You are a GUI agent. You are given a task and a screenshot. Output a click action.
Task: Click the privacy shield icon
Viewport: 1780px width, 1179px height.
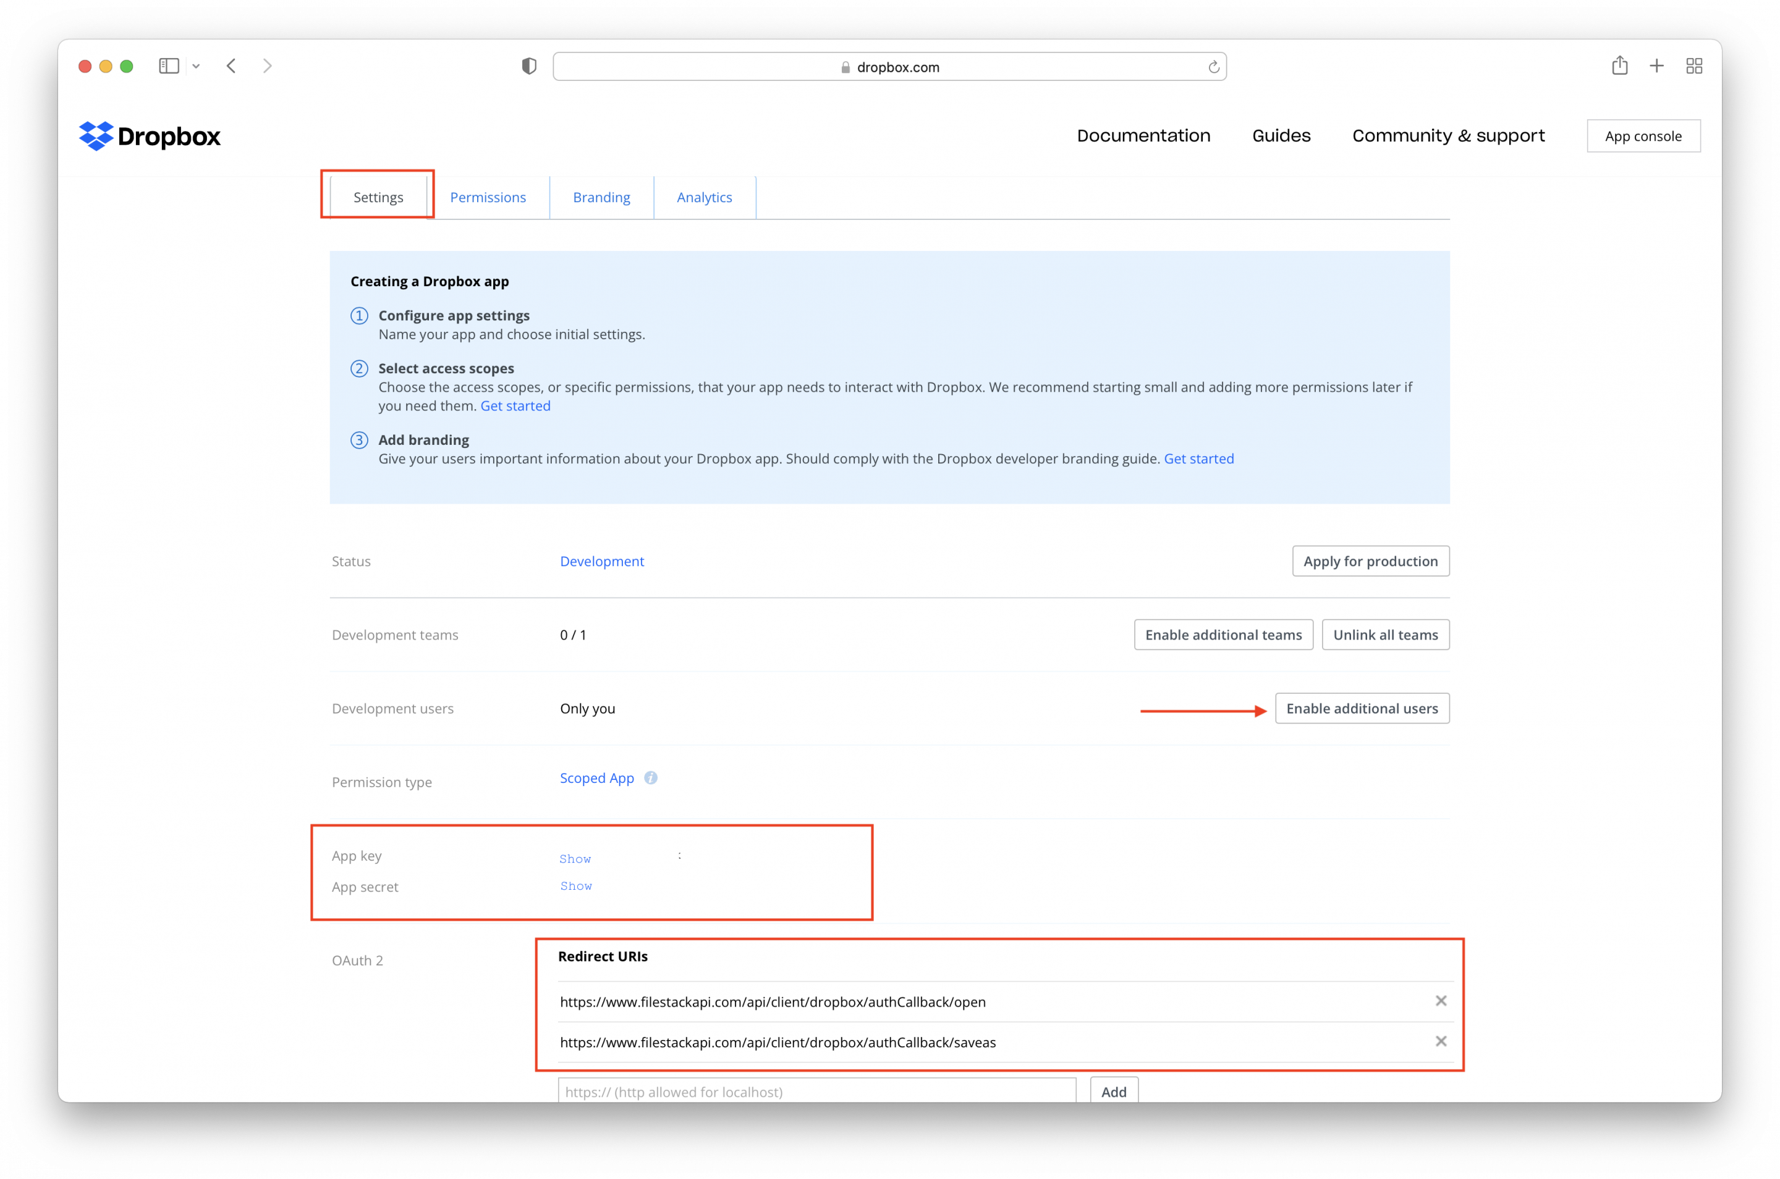coord(530,66)
